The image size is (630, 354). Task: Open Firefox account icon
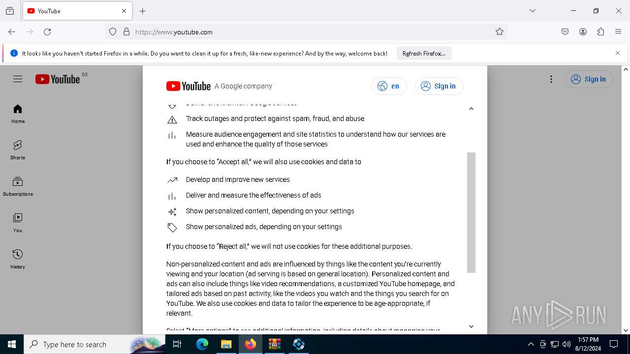[583, 32]
